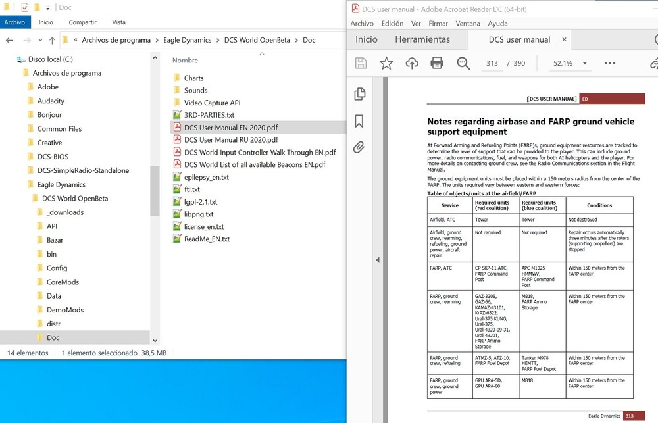Select Adobe folder in navigation tree
This screenshot has height=423, width=658.
coord(48,87)
